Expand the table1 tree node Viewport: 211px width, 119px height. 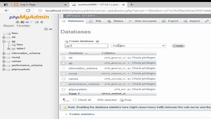(x=9, y=49)
